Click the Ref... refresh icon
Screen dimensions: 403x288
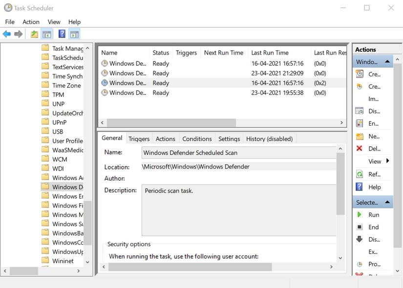(360, 174)
